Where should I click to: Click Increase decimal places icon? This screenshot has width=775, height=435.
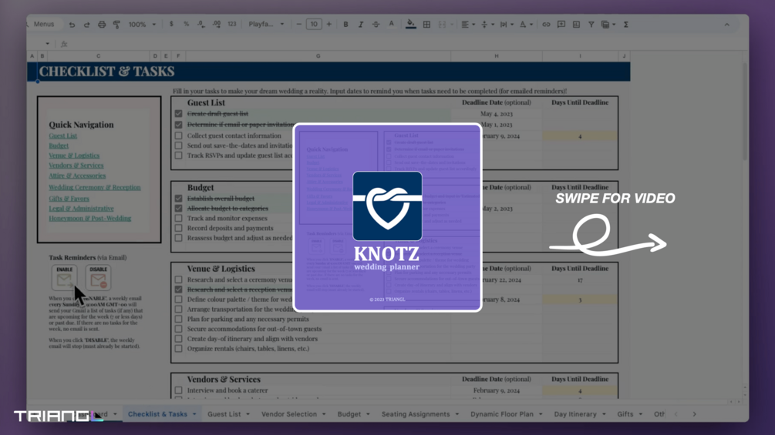point(217,24)
